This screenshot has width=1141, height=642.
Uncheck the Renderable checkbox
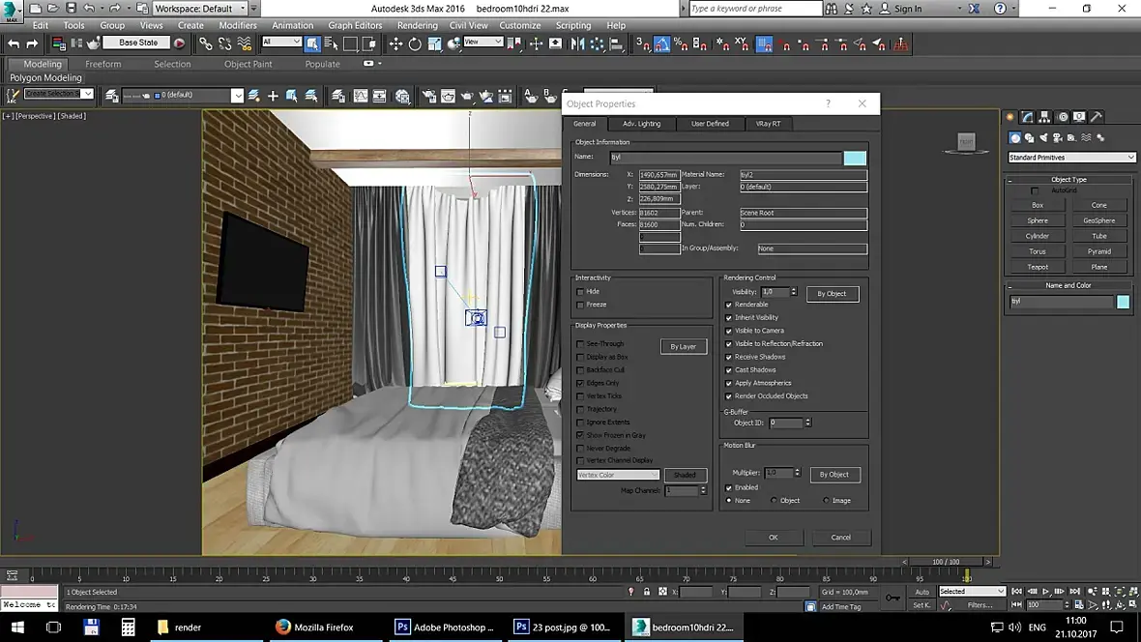(729, 305)
